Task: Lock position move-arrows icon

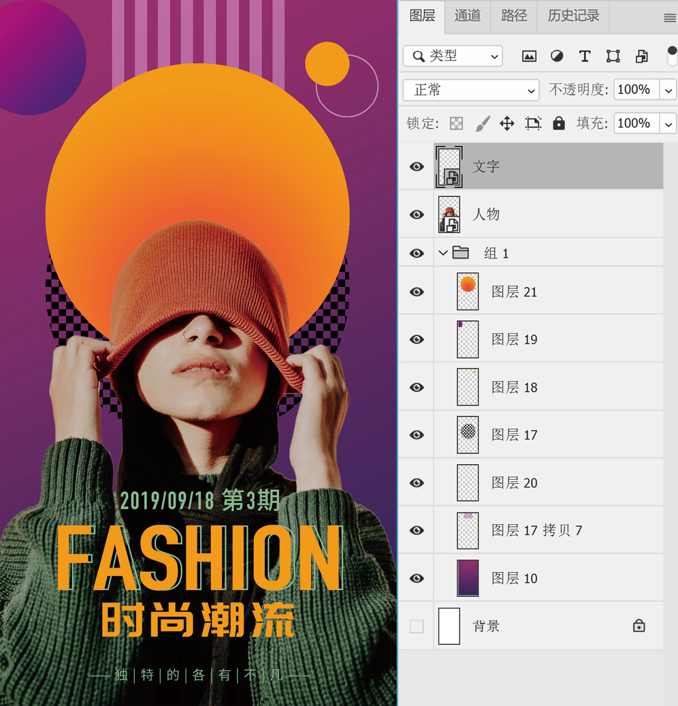Action: (x=507, y=123)
